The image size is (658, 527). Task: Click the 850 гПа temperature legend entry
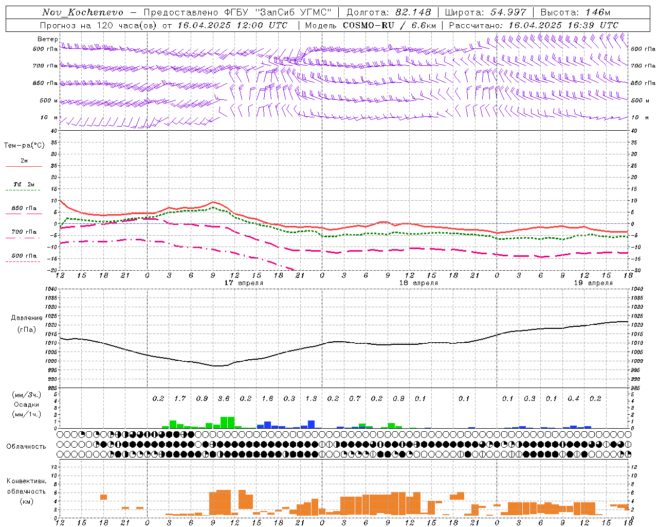(24, 208)
